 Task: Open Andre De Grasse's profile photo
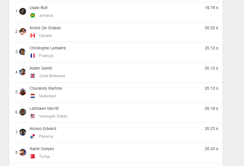[23, 31]
